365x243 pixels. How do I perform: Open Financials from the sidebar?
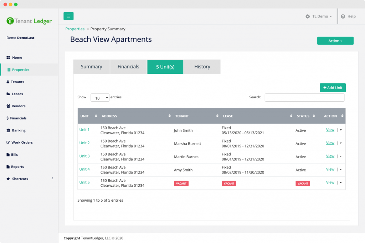pos(9,118)
